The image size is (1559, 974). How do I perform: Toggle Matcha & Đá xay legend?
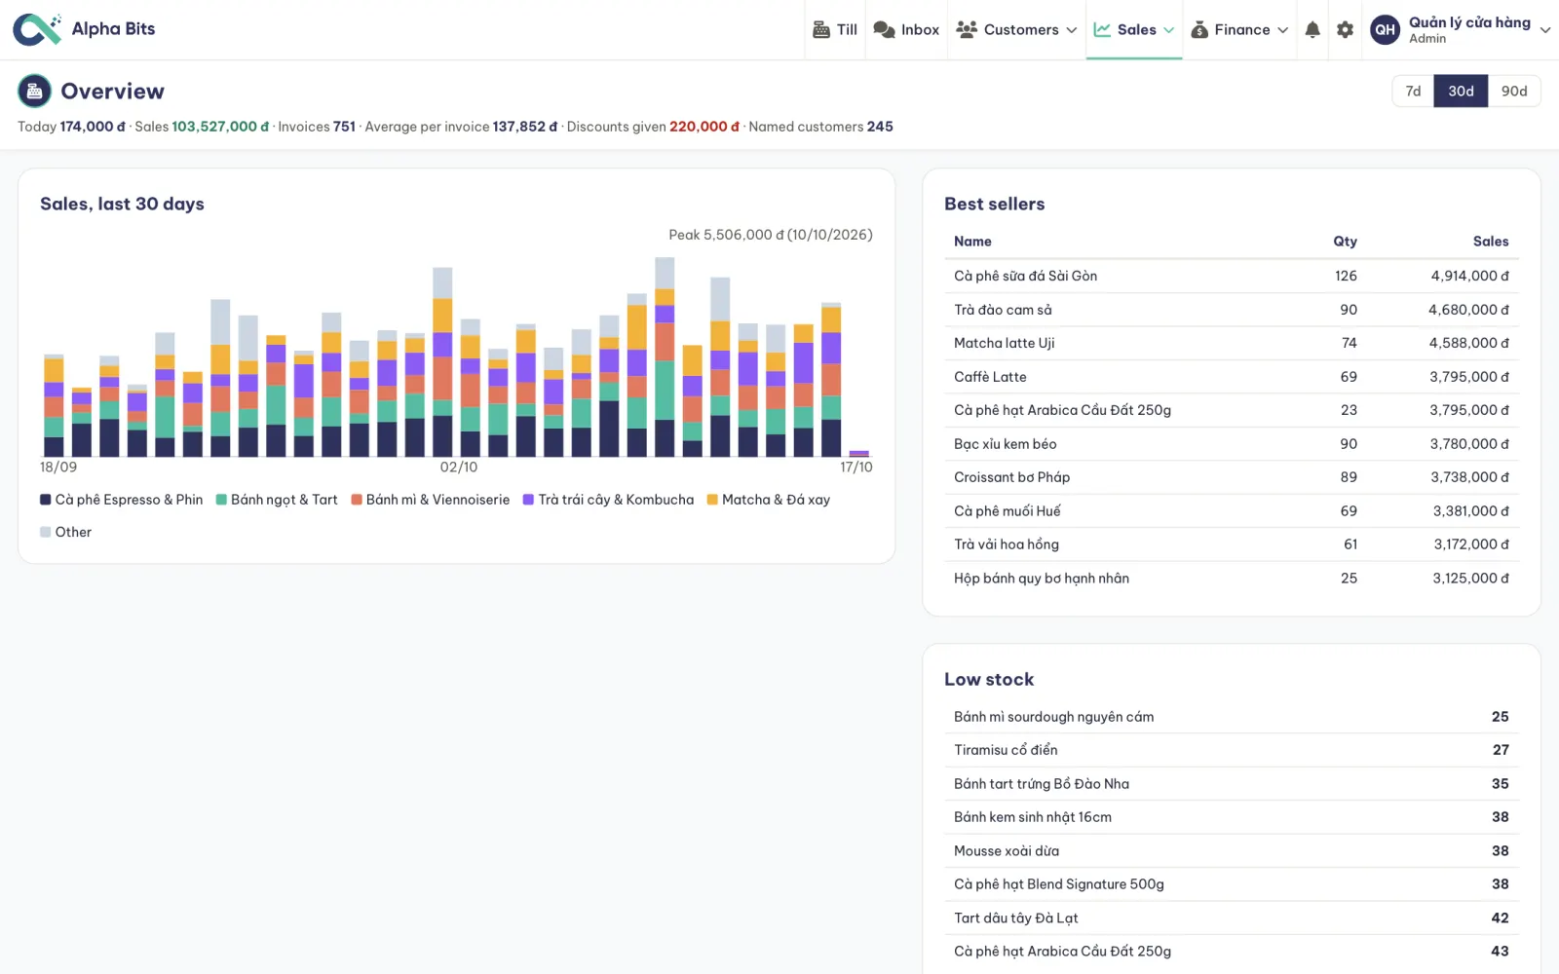tap(769, 500)
